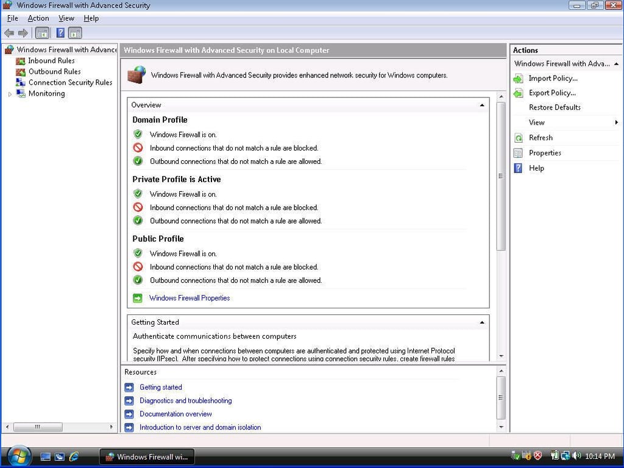Open the View menu

tap(66, 18)
